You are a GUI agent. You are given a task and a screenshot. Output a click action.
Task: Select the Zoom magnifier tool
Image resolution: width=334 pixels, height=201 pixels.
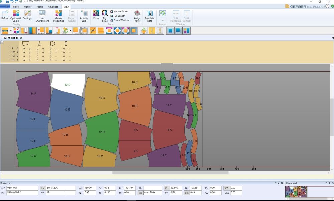click(96, 15)
